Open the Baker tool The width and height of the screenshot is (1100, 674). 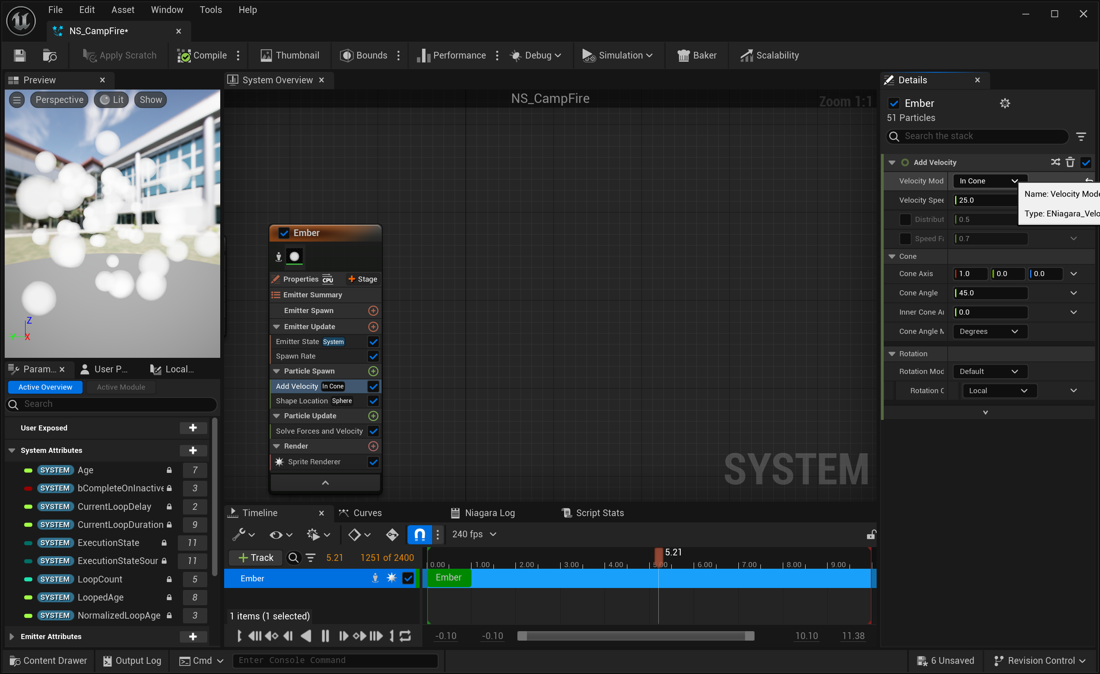pos(697,55)
